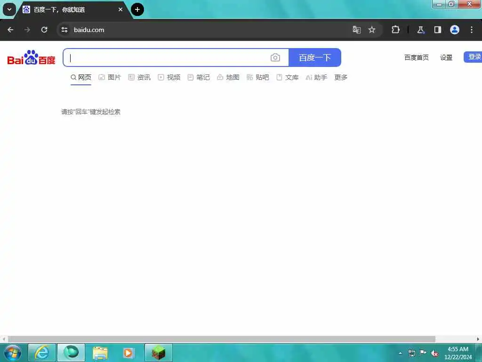Screen dimensions: 482x362
Task: Click the browser back arrow
Action: pyautogui.click(x=10, y=30)
